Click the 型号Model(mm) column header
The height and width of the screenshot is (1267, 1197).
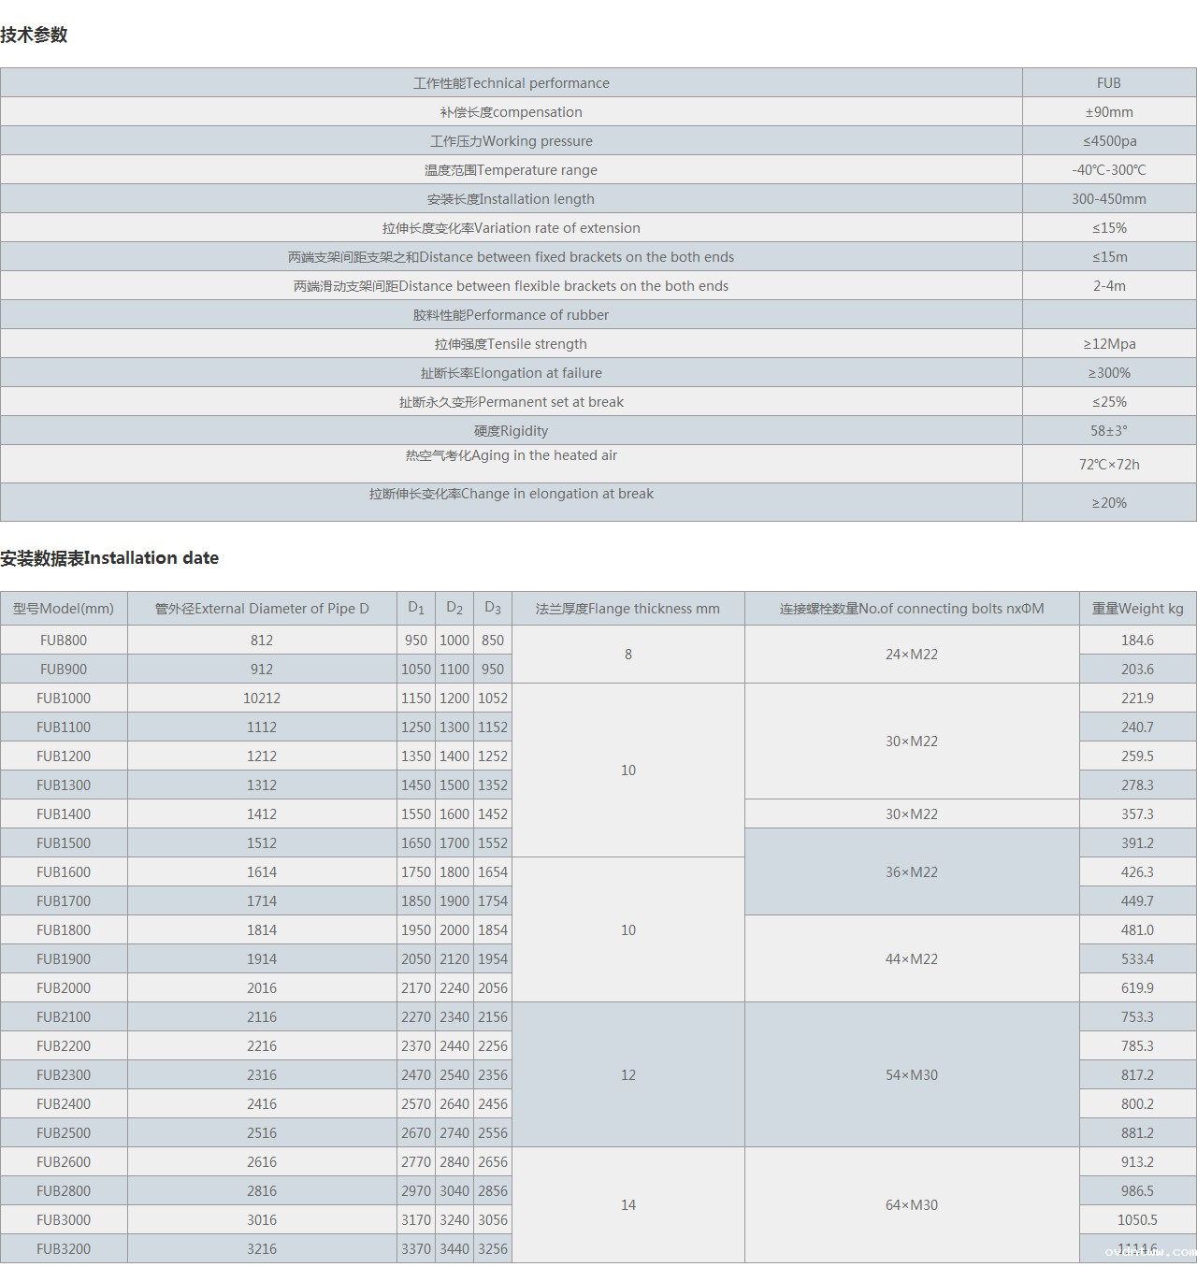64,609
